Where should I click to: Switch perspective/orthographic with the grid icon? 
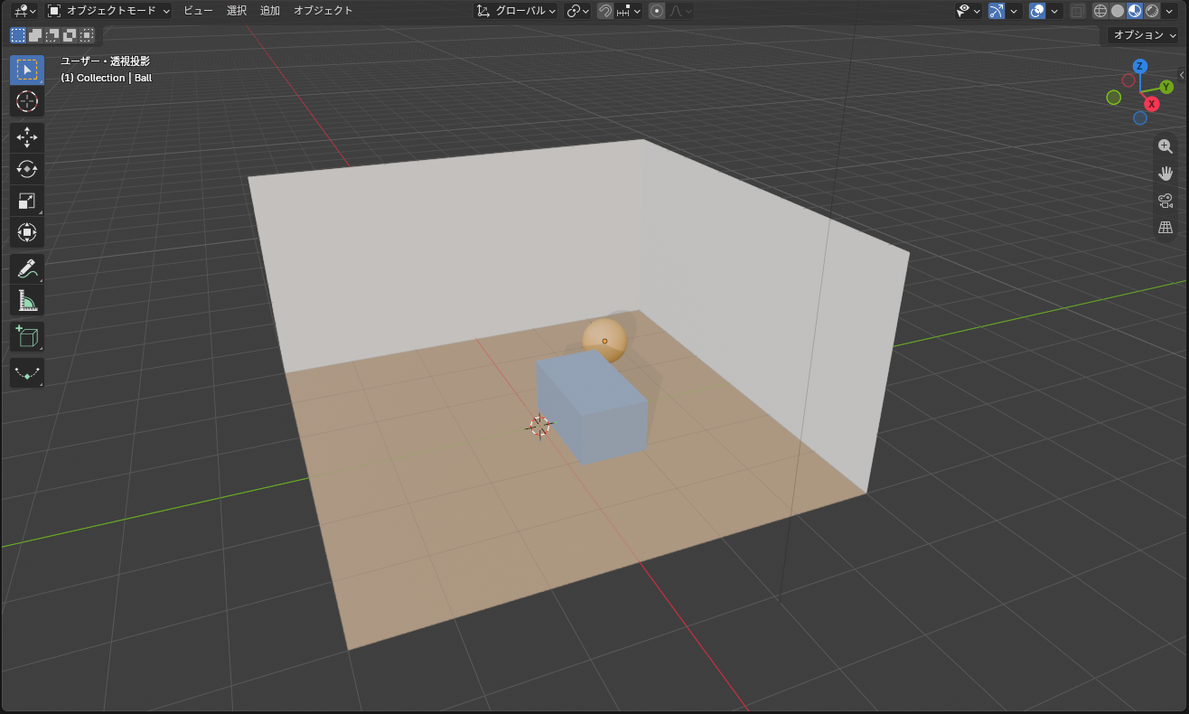pos(1166,228)
